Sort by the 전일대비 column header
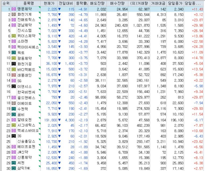Image resolution: width=205 pixels, height=171 pixels. pyautogui.click(x=66, y=3)
